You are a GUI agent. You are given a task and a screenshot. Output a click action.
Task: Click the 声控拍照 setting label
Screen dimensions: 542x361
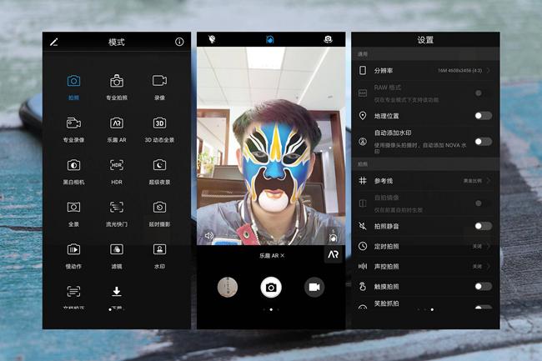pyautogui.click(x=386, y=266)
